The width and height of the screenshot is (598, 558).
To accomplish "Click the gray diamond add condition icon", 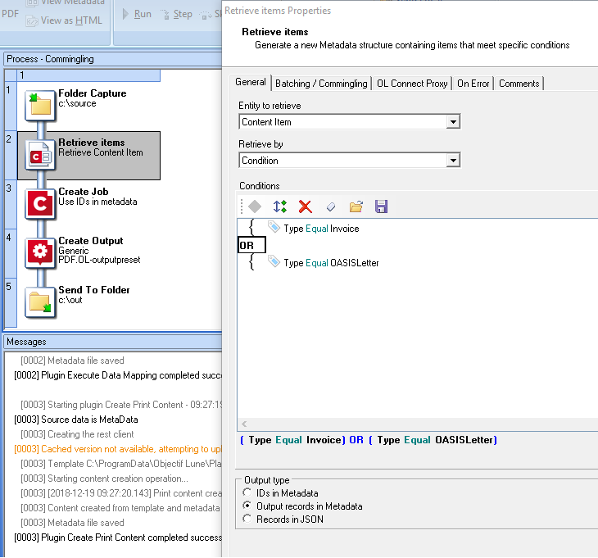I will [x=255, y=206].
